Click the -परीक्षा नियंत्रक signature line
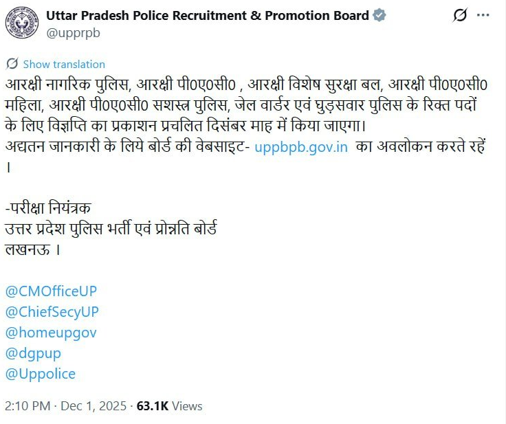 (x=48, y=208)
